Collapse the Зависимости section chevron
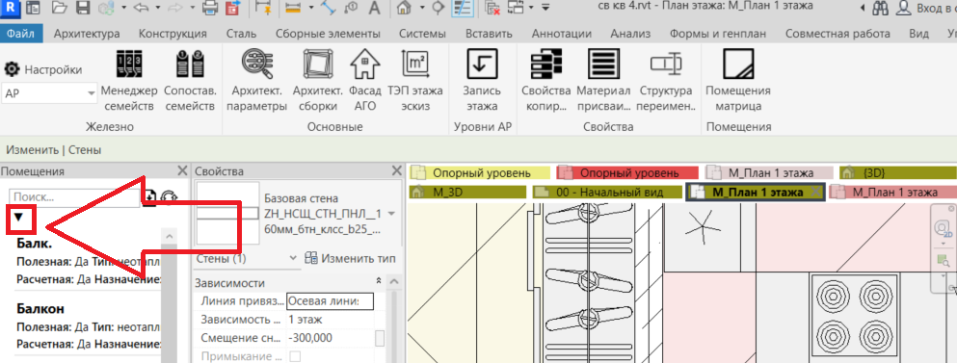 pos(379,281)
